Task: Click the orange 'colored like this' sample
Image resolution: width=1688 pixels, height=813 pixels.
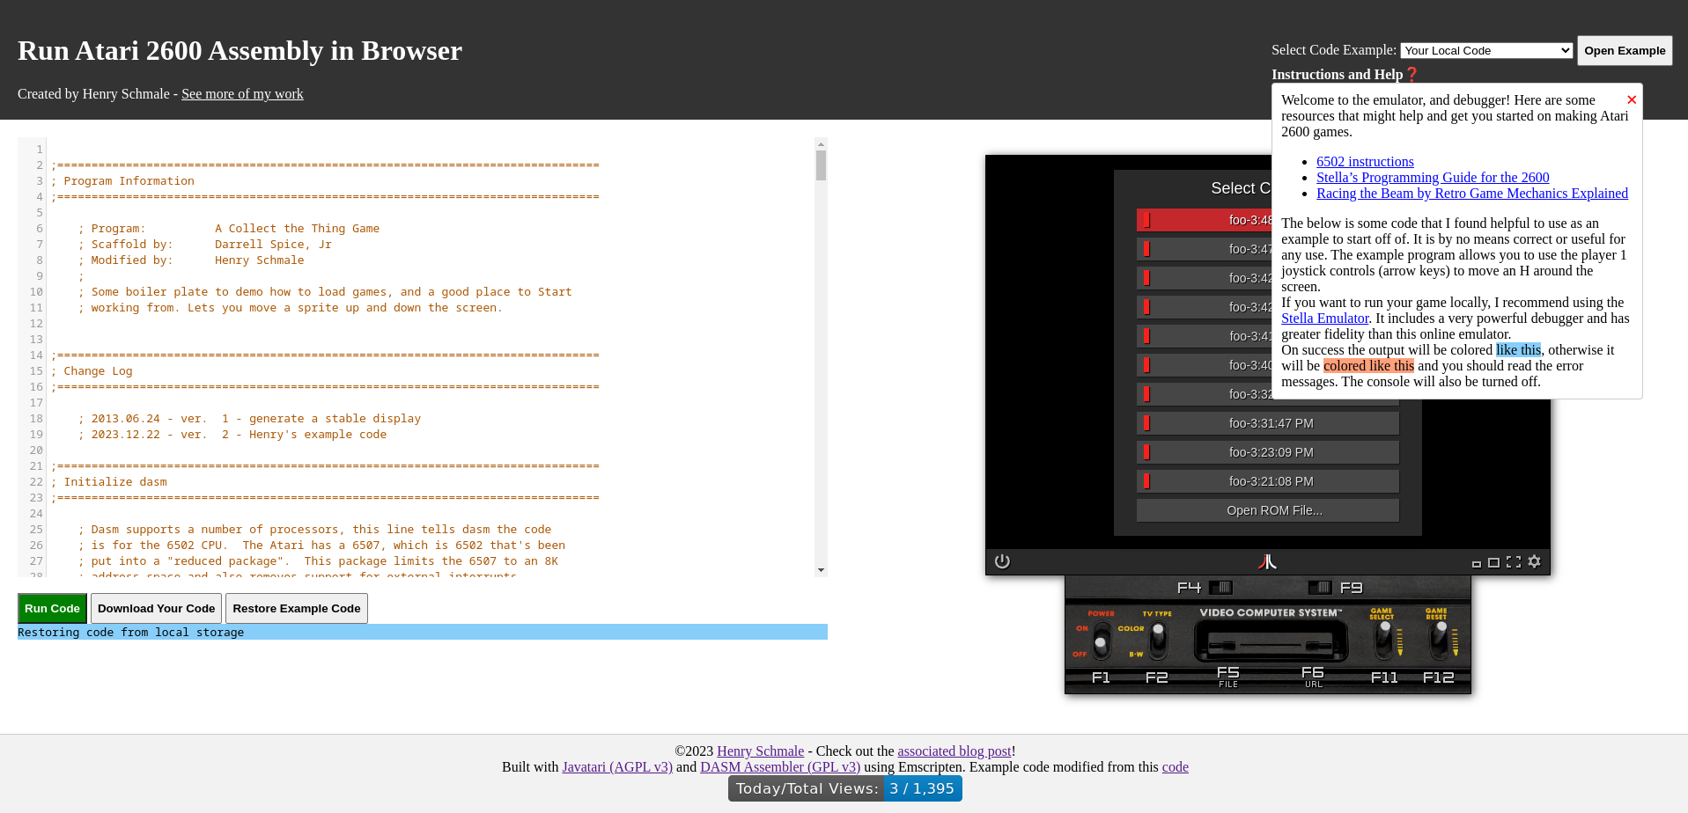Action: pyautogui.click(x=1368, y=366)
